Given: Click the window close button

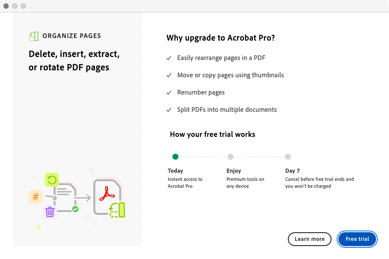Looking at the screenshot, I should point(6,6).
